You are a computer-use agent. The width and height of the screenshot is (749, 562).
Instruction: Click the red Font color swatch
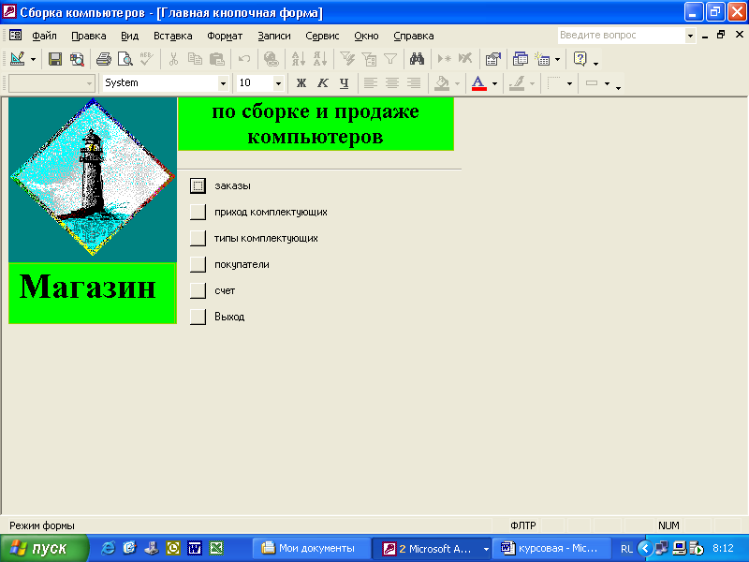click(479, 83)
